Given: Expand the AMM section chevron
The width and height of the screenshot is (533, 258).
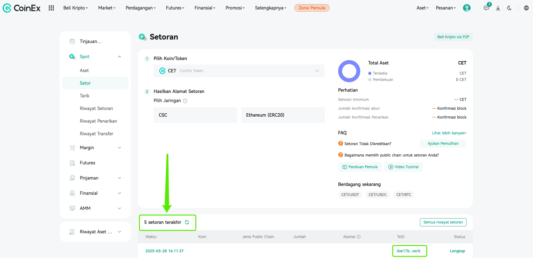Looking at the screenshot, I should (x=119, y=208).
